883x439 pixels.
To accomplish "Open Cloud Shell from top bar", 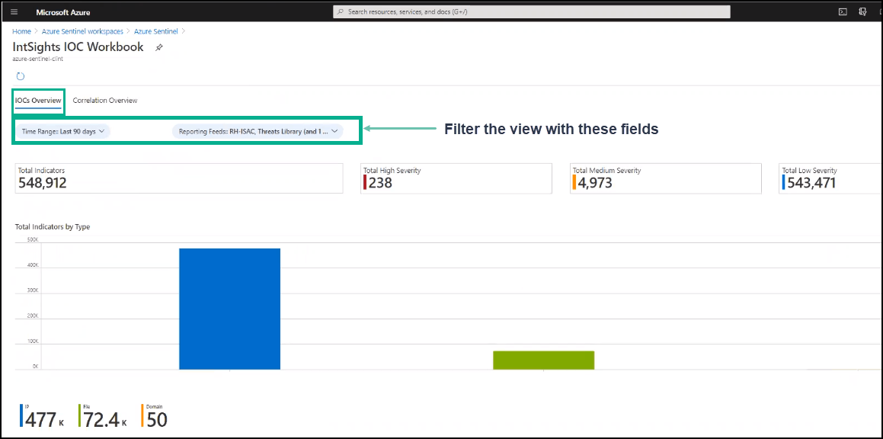I will coord(843,11).
